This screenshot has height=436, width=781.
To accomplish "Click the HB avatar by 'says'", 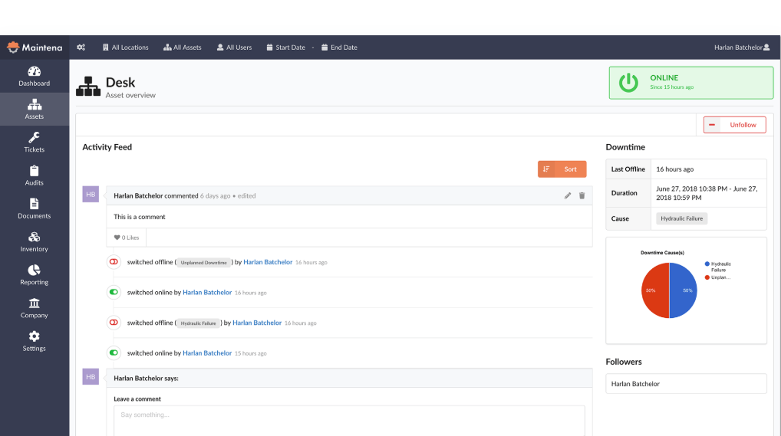I will [x=91, y=377].
